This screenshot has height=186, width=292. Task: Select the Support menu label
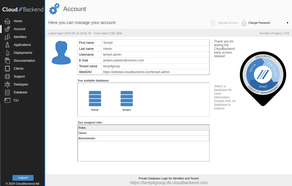(19, 77)
